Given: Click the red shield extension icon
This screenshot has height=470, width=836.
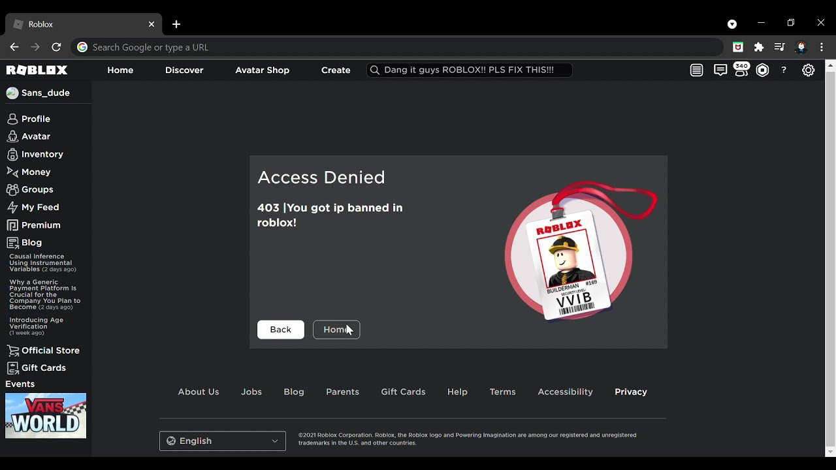Looking at the screenshot, I should point(738,47).
